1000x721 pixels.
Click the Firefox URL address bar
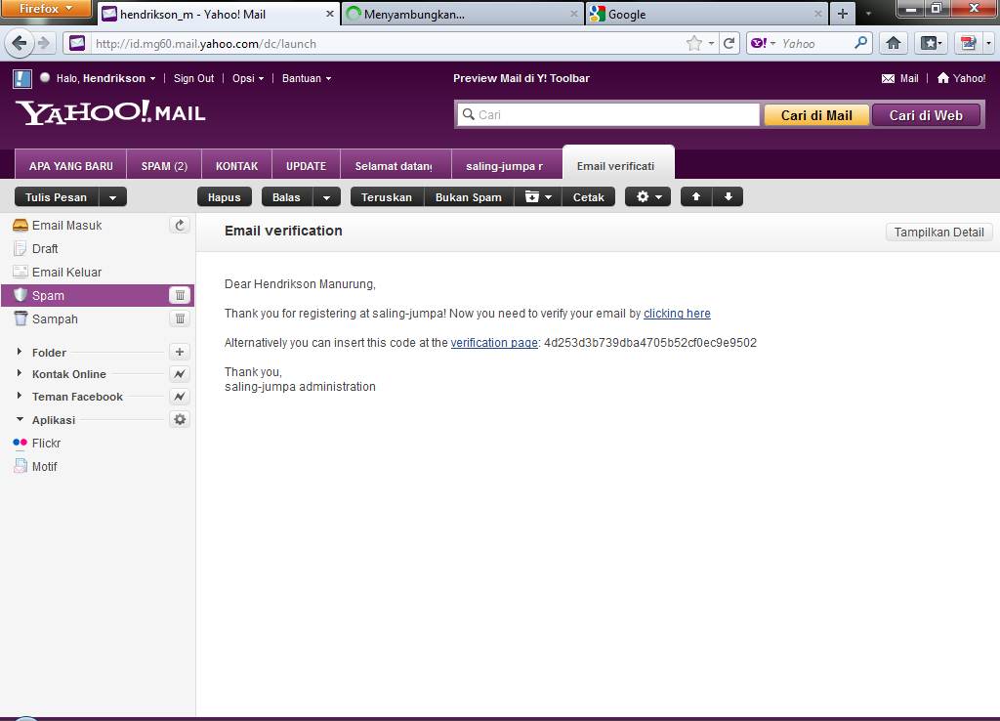(x=389, y=43)
